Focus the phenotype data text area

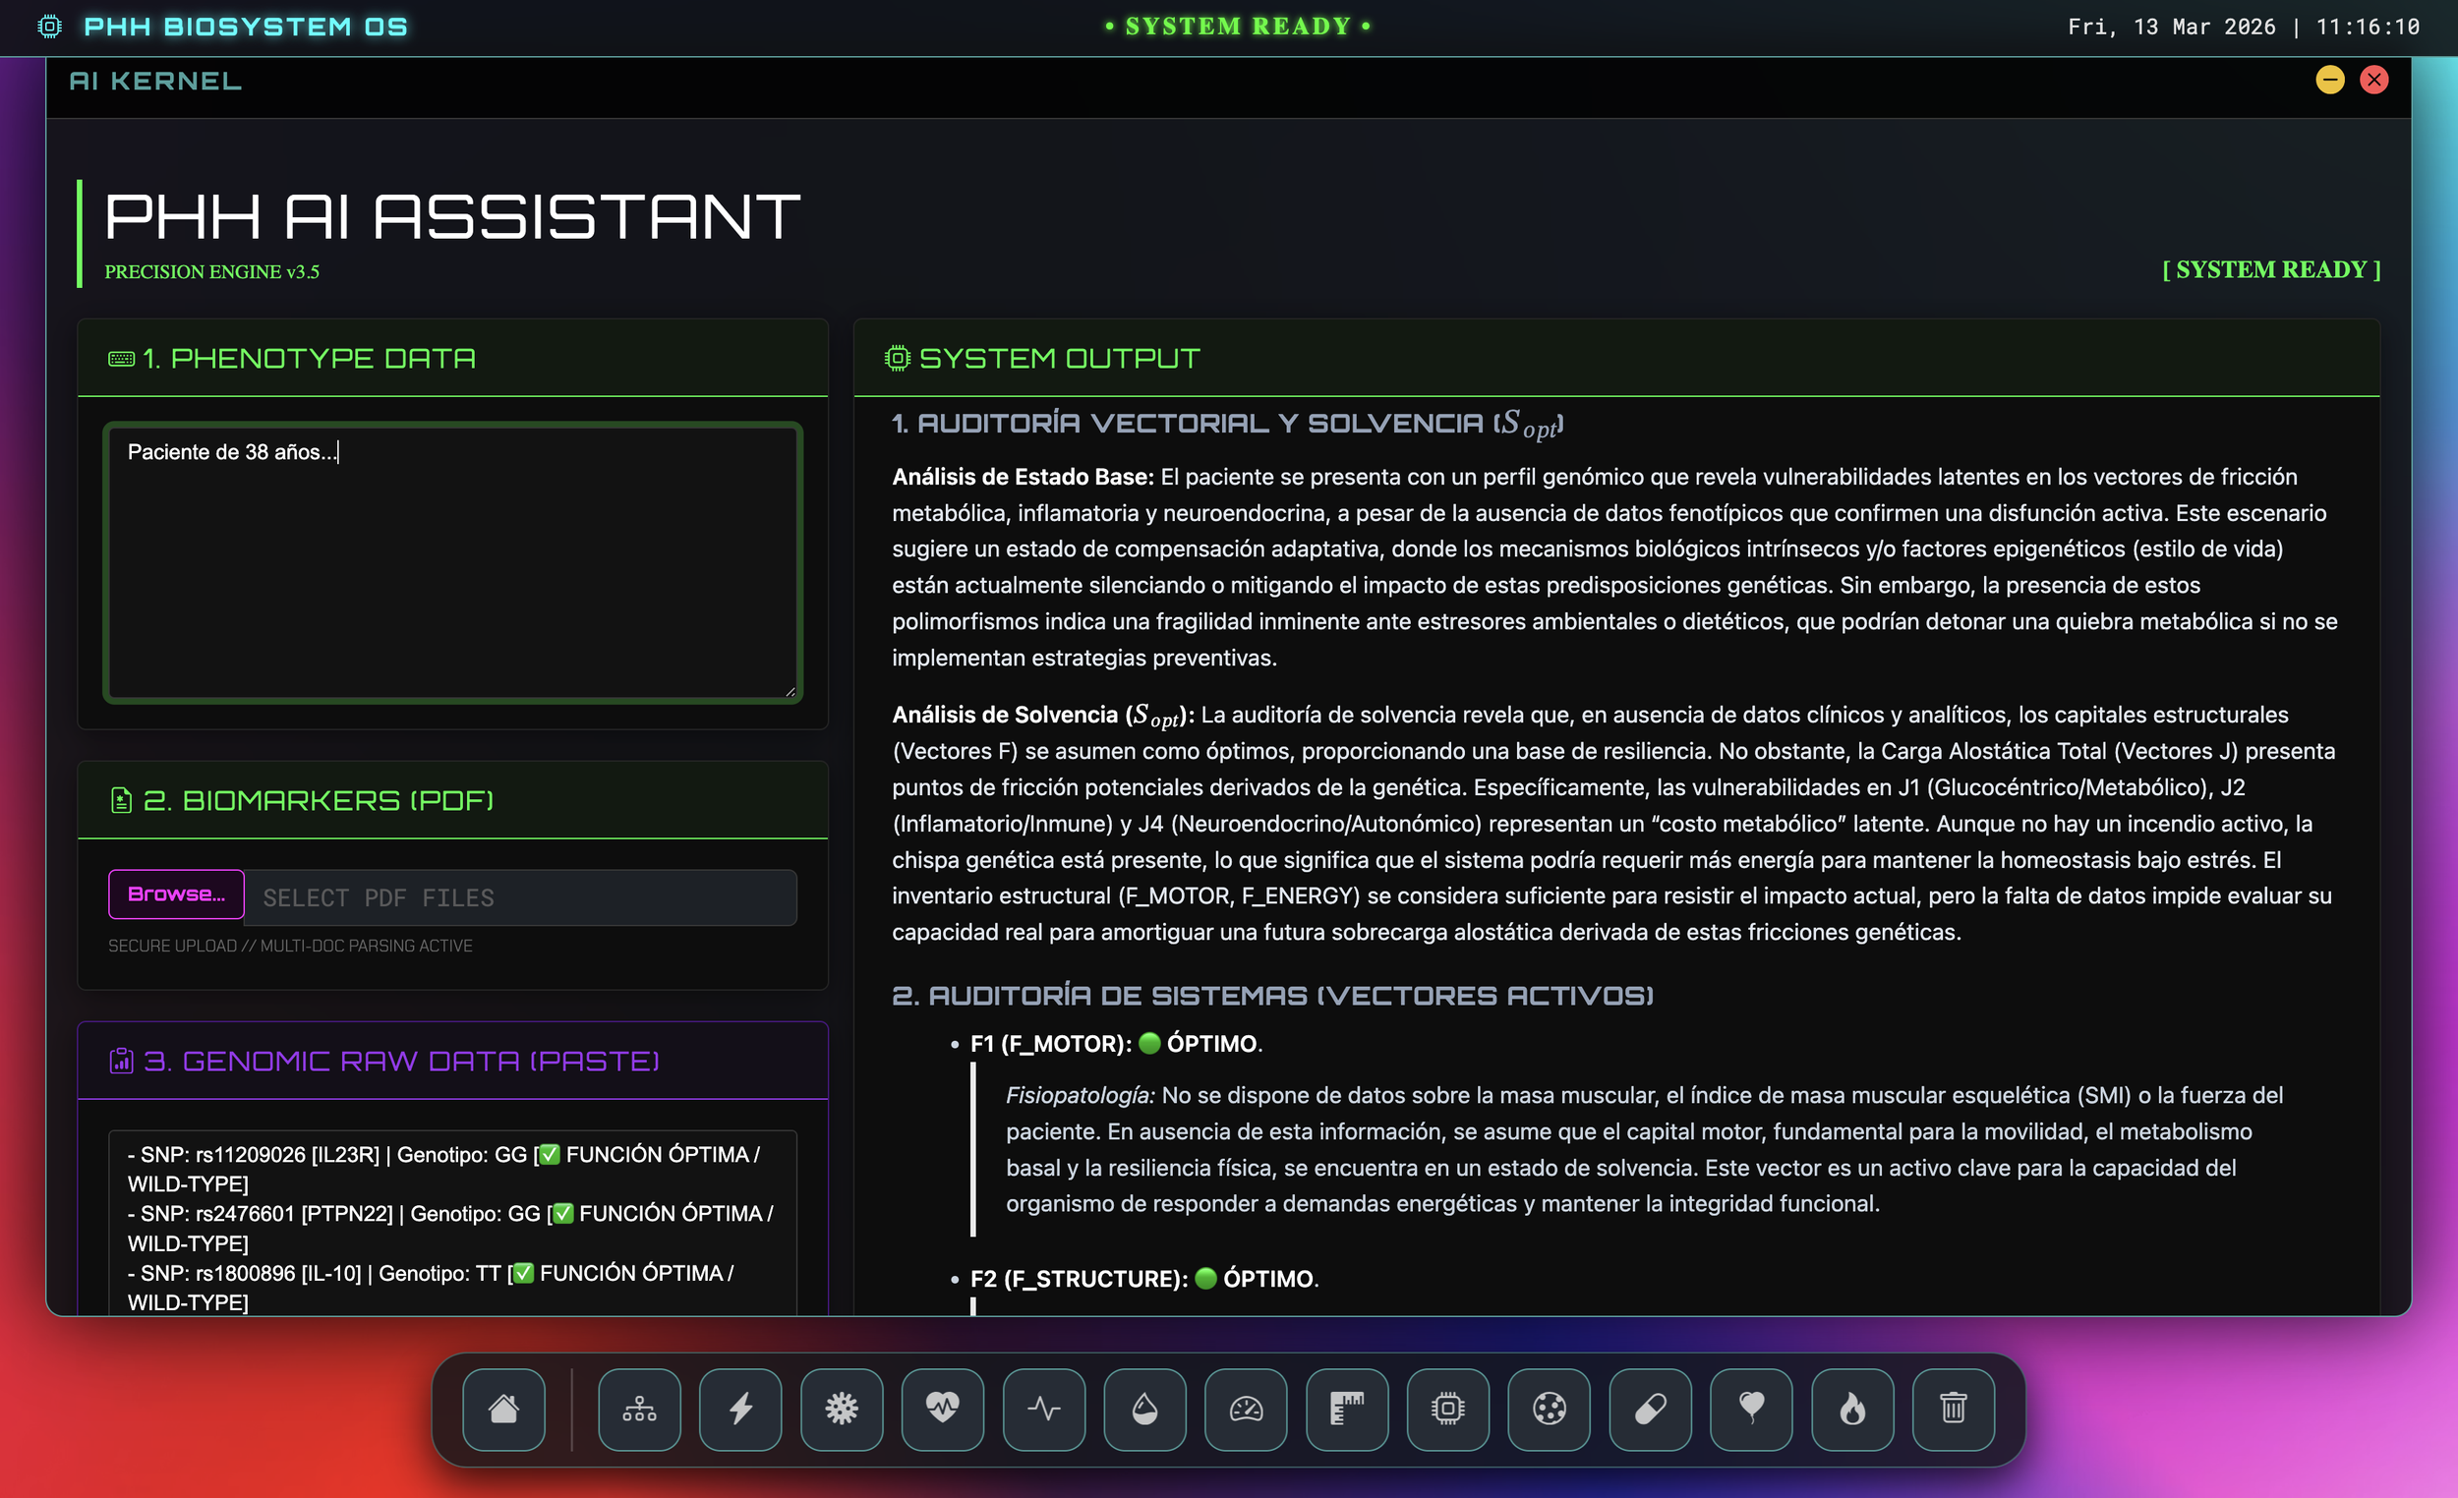[x=452, y=563]
